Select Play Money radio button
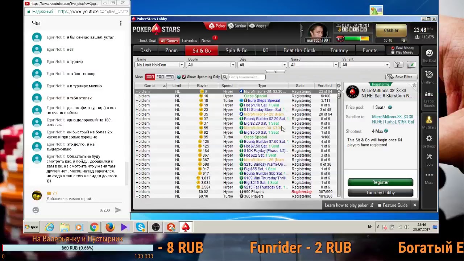The width and height of the screenshot is (464, 261). [393, 52]
